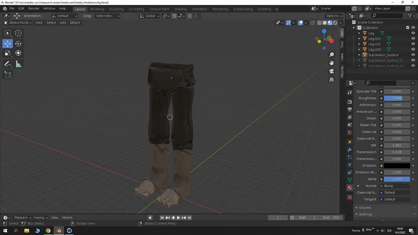Expand the Normal Bump input

click(358, 186)
